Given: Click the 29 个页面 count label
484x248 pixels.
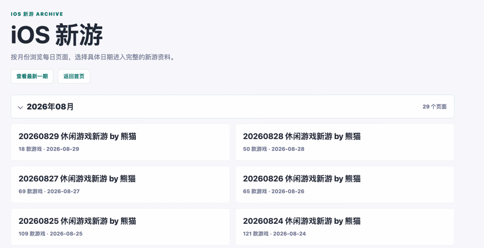Looking at the screenshot, I should 434,107.
